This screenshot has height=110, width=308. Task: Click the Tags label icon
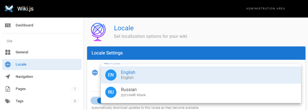(8, 101)
